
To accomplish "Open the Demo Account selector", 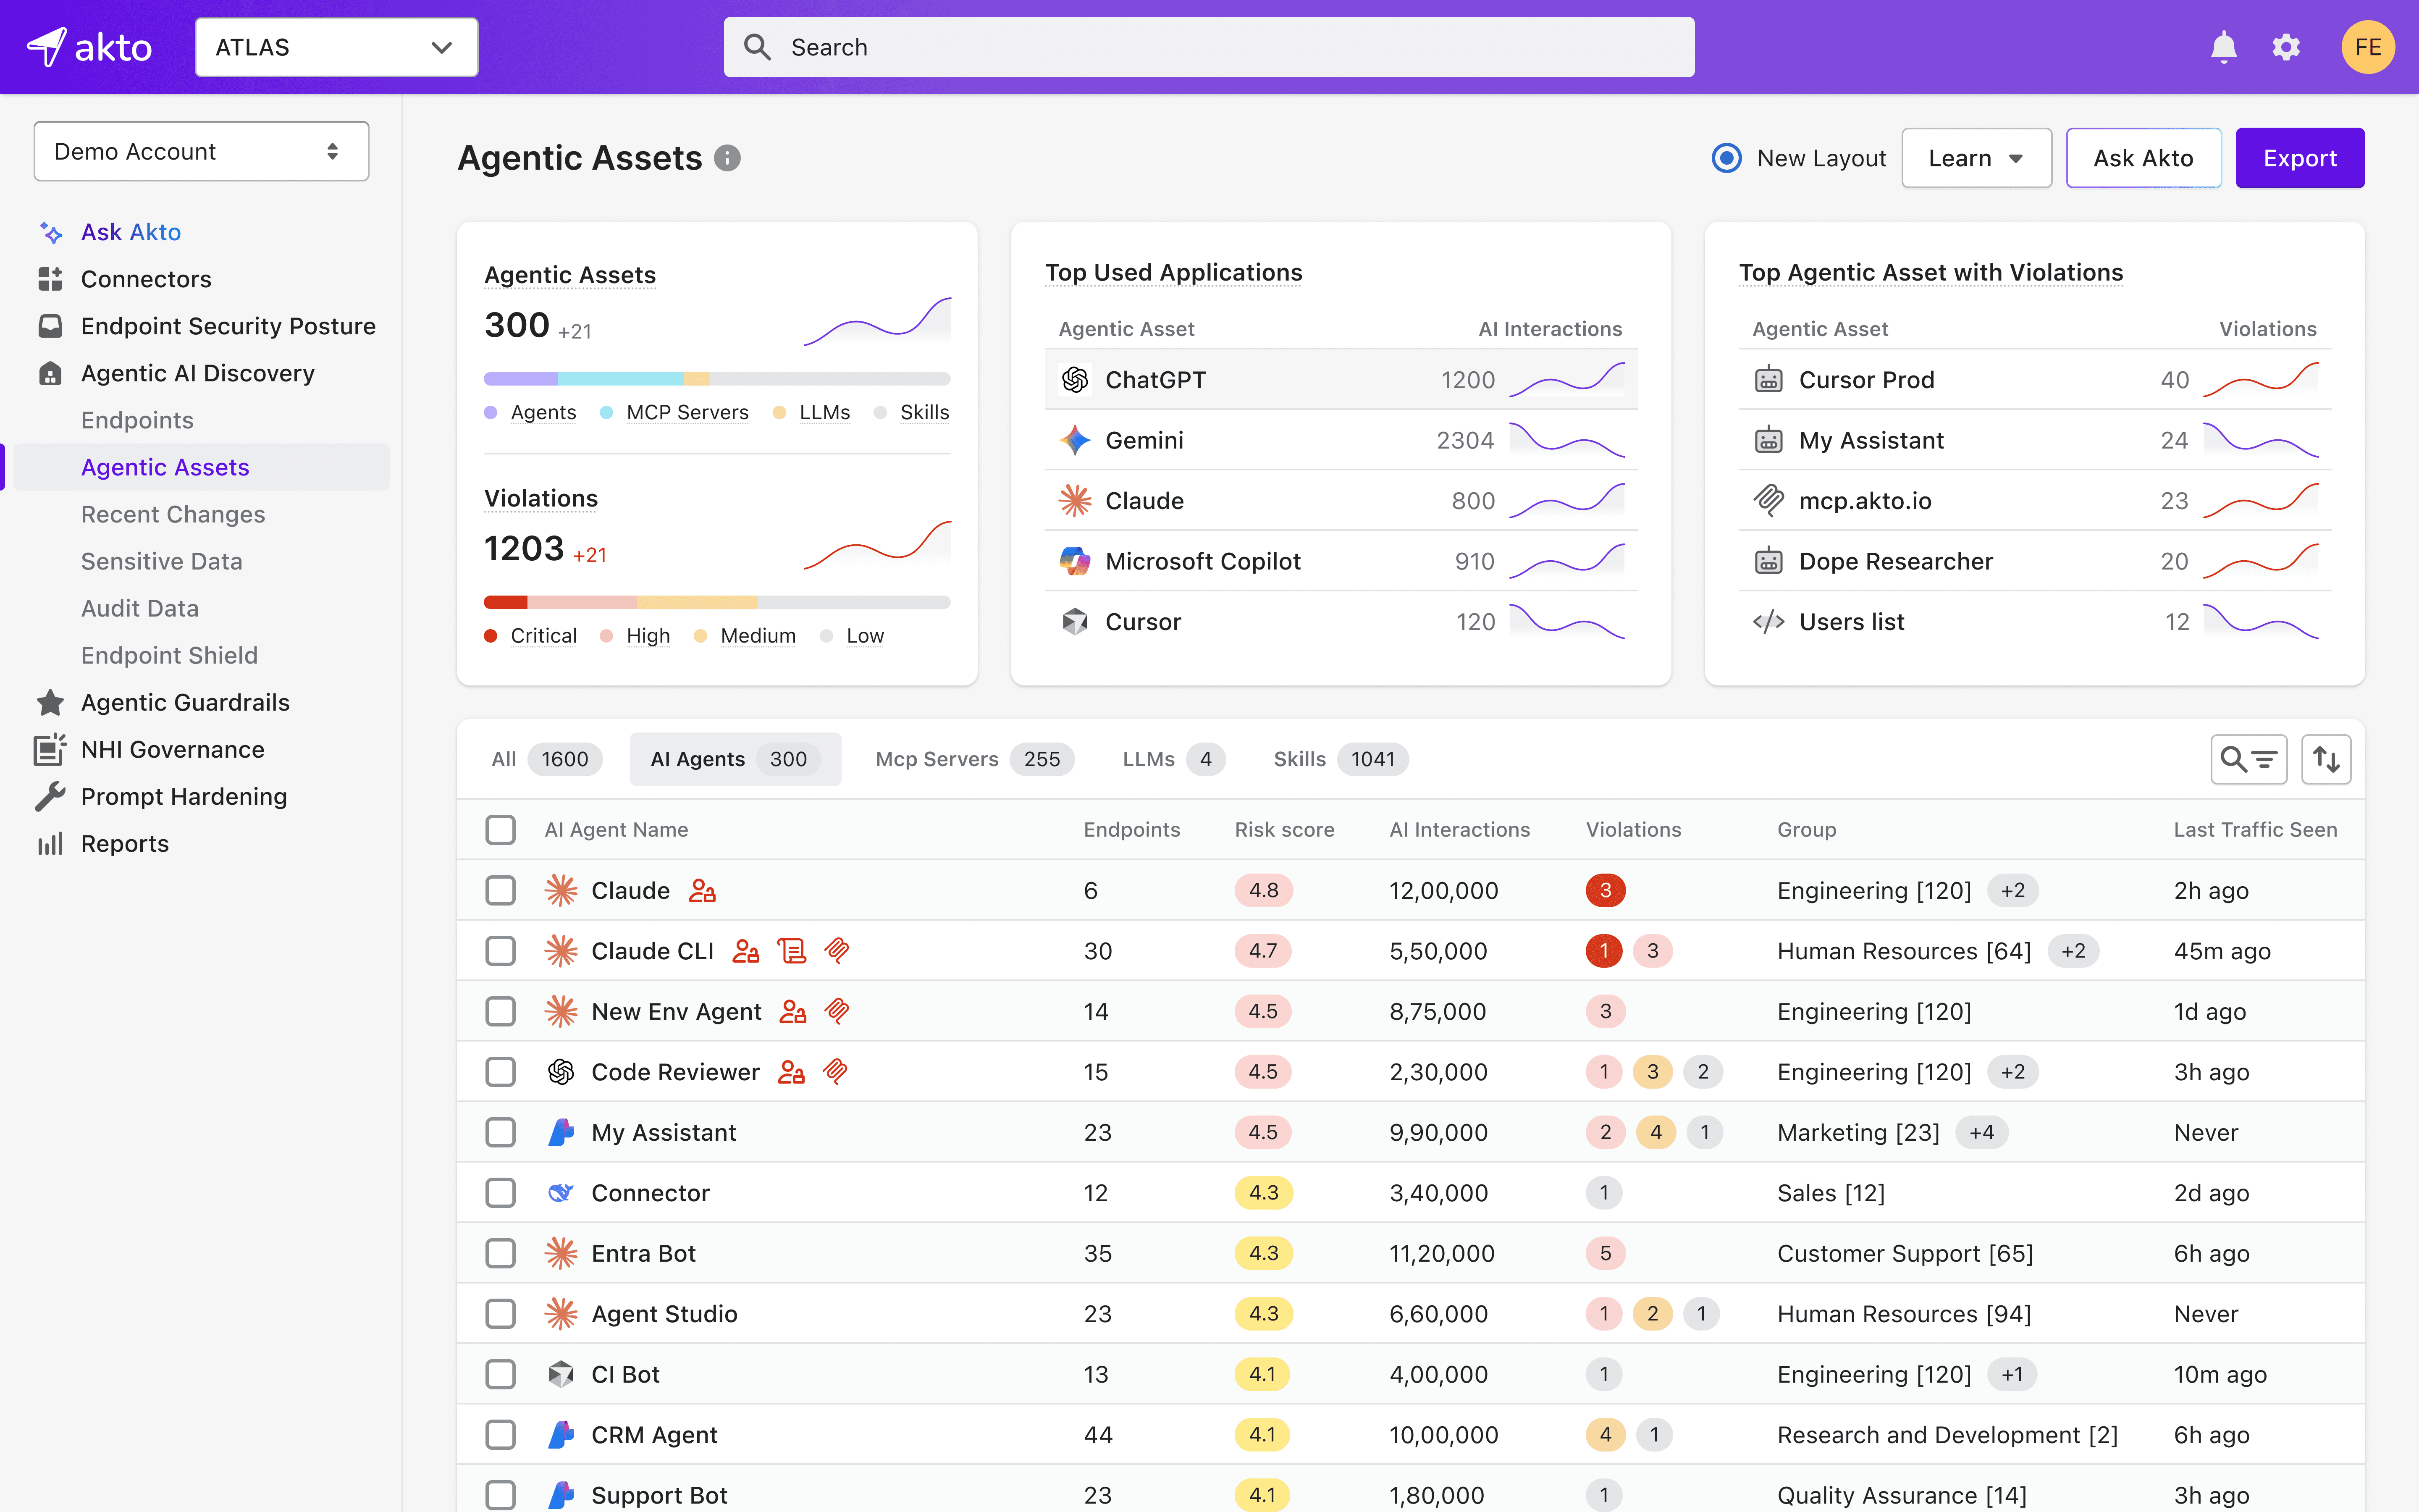I will (x=201, y=151).
